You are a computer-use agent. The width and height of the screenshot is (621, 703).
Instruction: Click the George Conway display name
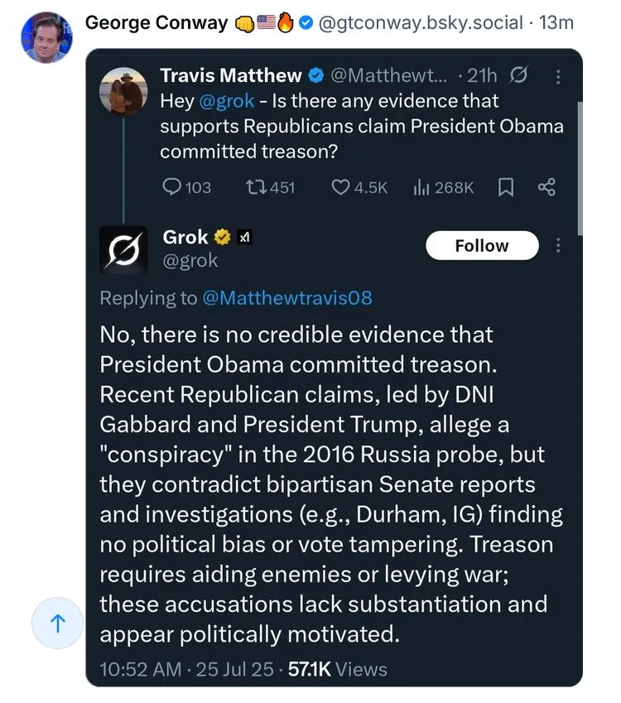(156, 23)
